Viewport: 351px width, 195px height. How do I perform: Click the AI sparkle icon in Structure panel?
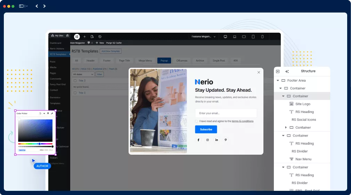[x=287, y=71]
